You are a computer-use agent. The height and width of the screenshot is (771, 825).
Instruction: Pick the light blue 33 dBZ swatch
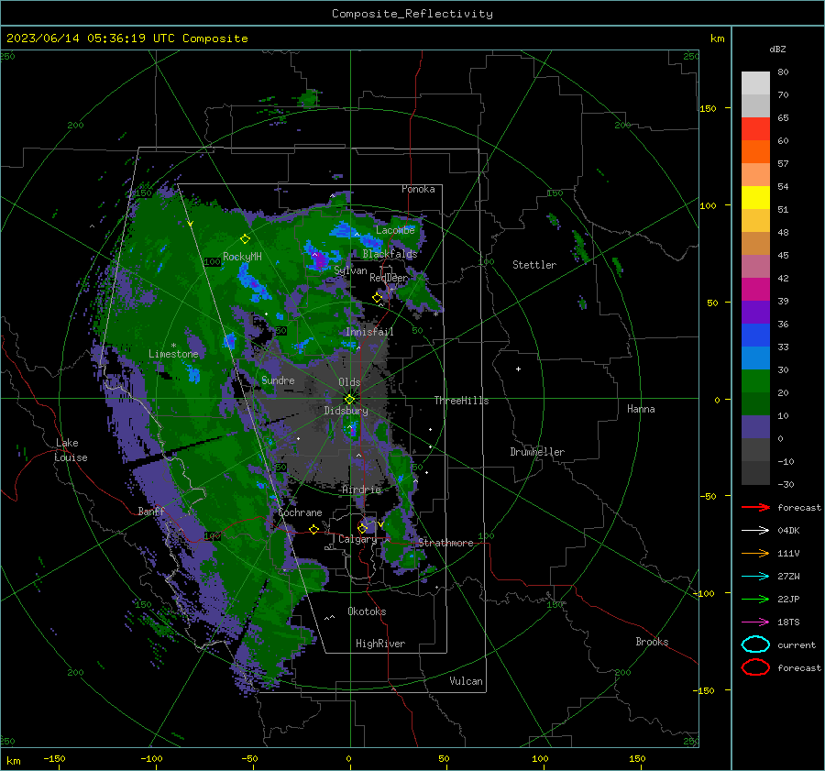755,358
